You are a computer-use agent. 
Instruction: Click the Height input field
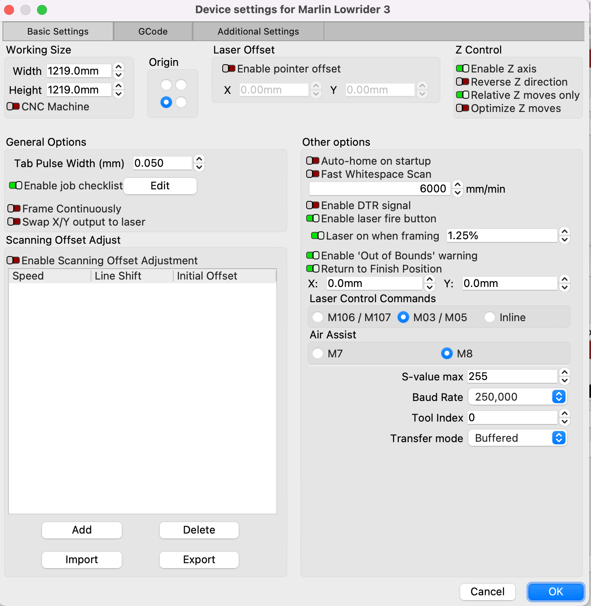tap(79, 90)
